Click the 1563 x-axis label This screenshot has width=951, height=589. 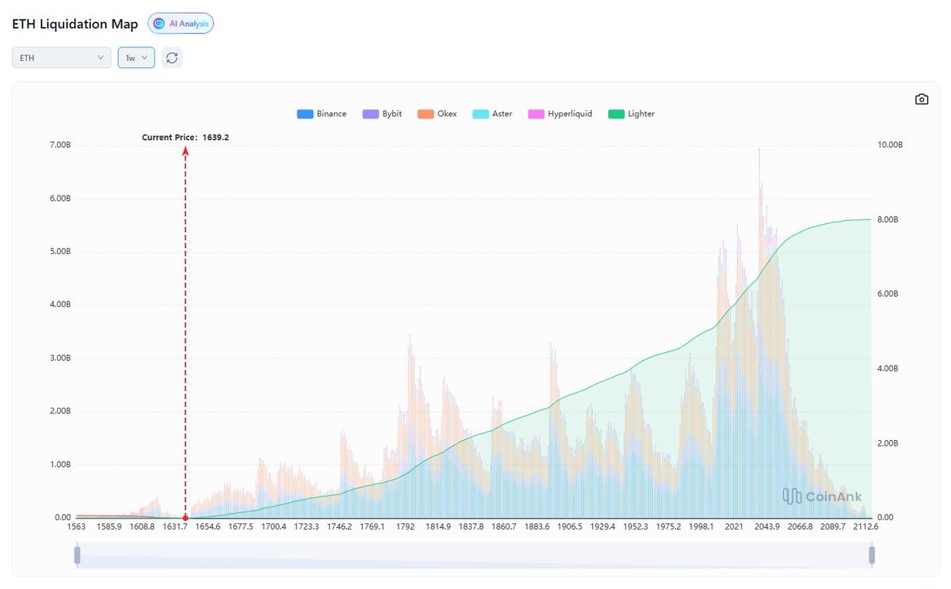pos(76,526)
